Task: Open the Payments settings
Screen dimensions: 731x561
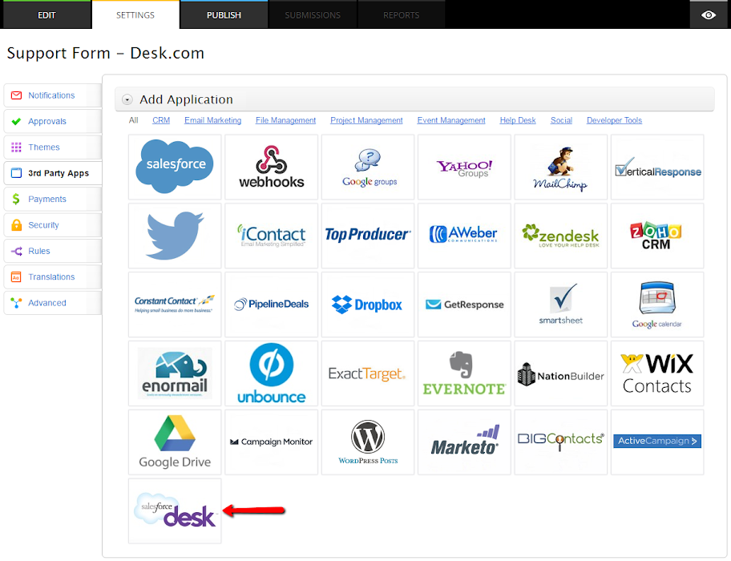Action: [x=53, y=199]
